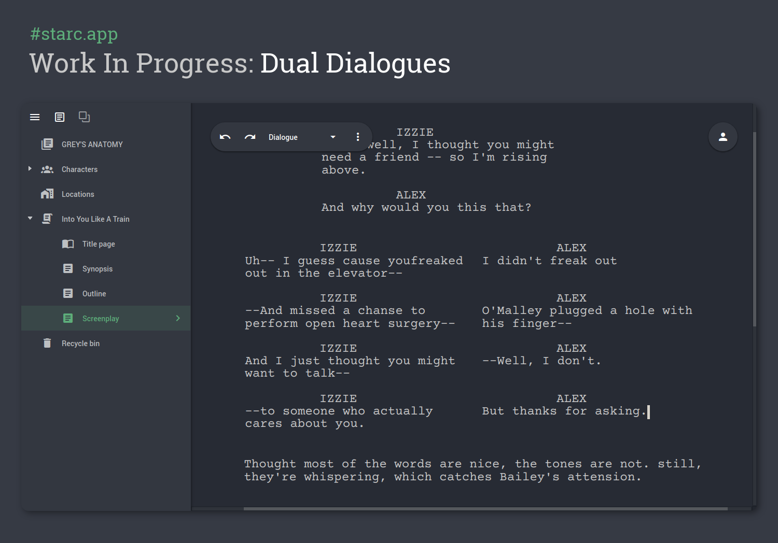Screen dimensions: 778x543
Task: Open the hamburger menu icon
Action: pyautogui.click(x=35, y=117)
